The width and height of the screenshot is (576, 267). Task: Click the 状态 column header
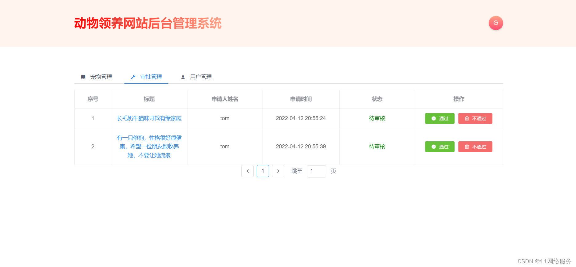(x=377, y=99)
